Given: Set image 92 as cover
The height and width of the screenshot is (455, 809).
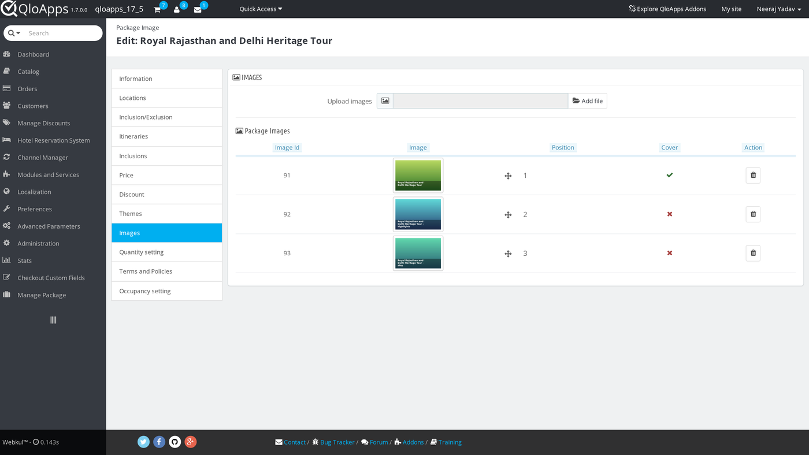Looking at the screenshot, I should pyautogui.click(x=670, y=214).
